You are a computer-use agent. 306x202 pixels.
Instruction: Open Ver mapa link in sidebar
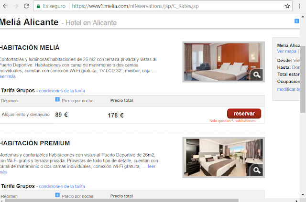tap(286, 51)
